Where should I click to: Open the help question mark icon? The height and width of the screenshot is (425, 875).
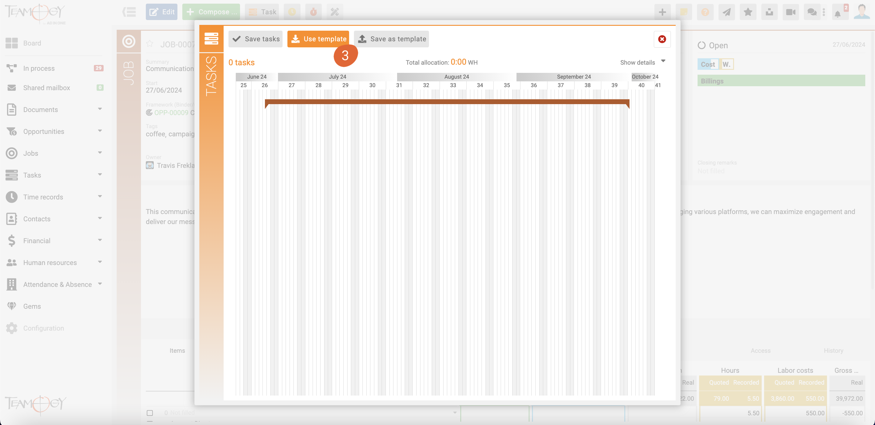(705, 12)
